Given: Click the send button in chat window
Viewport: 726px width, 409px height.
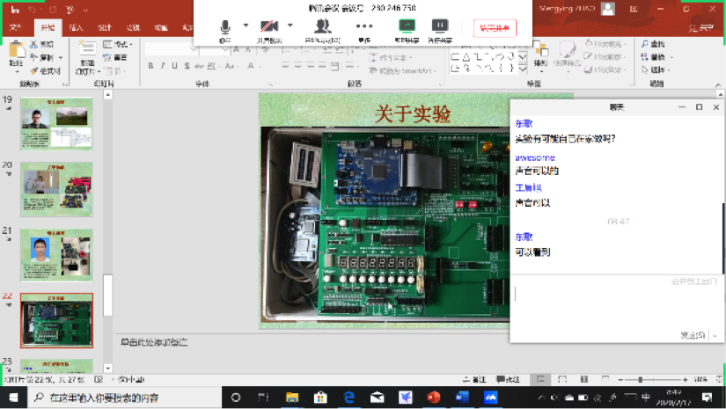Looking at the screenshot, I should [692, 335].
